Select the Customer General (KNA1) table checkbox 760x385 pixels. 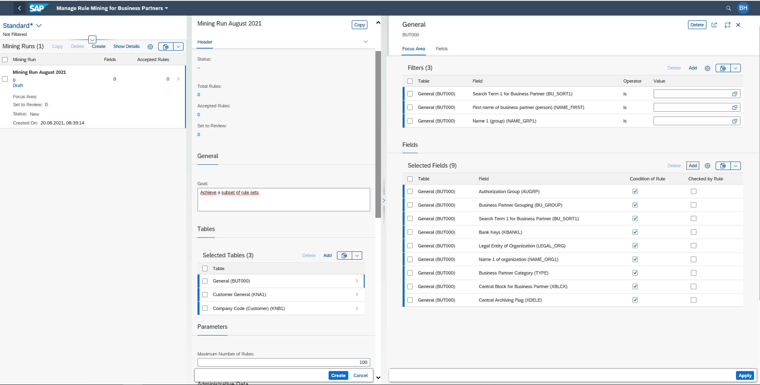pos(205,294)
